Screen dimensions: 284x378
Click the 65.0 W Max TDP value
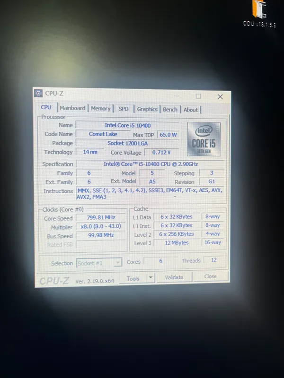pos(168,135)
